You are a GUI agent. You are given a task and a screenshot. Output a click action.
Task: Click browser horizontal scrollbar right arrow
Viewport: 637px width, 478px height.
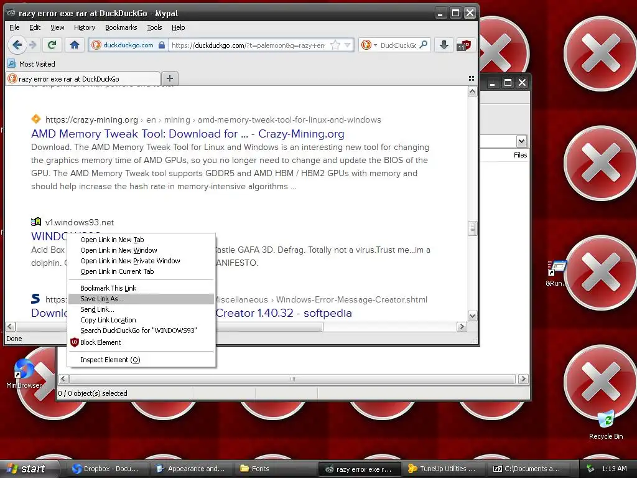[x=462, y=327]
